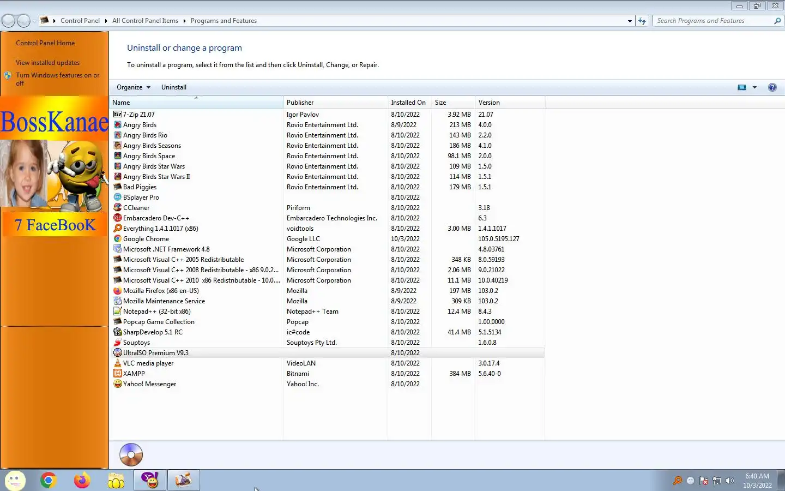
Task: Click the CCleaner program icon
Action: (117, 208)
